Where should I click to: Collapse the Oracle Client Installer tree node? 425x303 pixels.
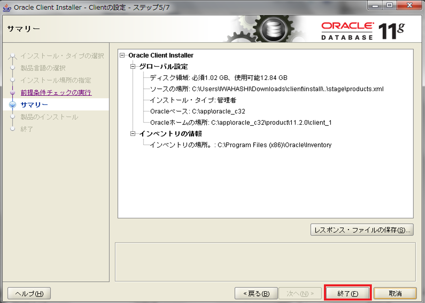coord(122,55)
